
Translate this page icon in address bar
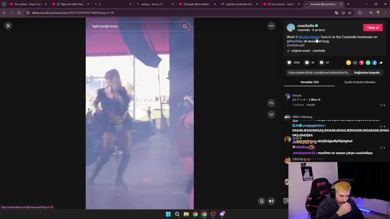point(337,13)
